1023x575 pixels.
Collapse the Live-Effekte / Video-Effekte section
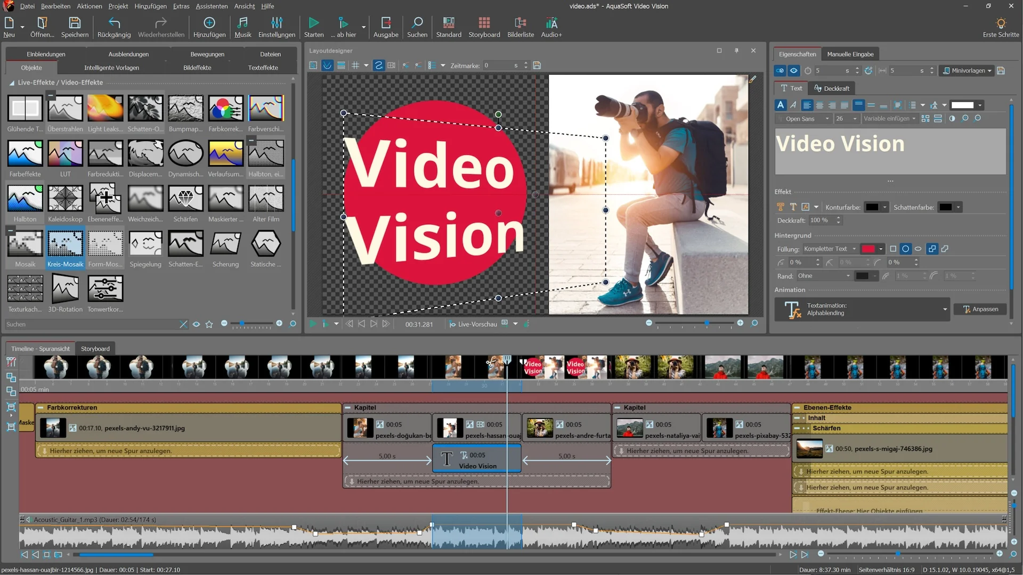pos(12,83)
